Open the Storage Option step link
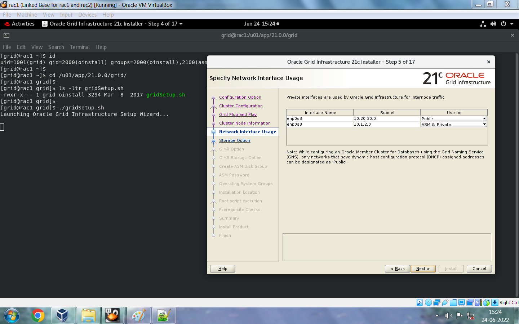The width and height of the screenshot is (519, 324). click(235, 140)
